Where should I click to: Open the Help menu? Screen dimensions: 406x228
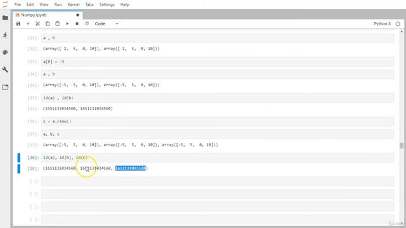(125, 4)
